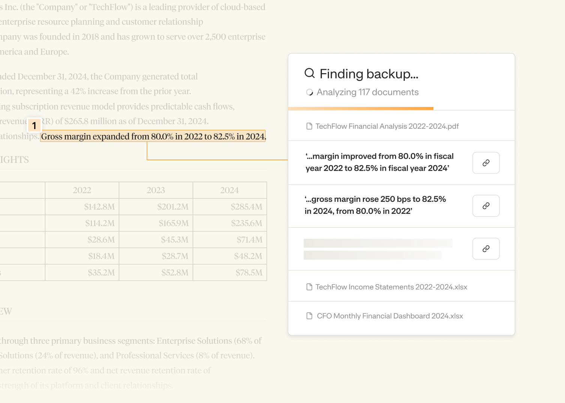This screenshot has height=403, width=565.
Task: Click the loading spinner next to Analyzing 117 documents
Action: [310, 92]
